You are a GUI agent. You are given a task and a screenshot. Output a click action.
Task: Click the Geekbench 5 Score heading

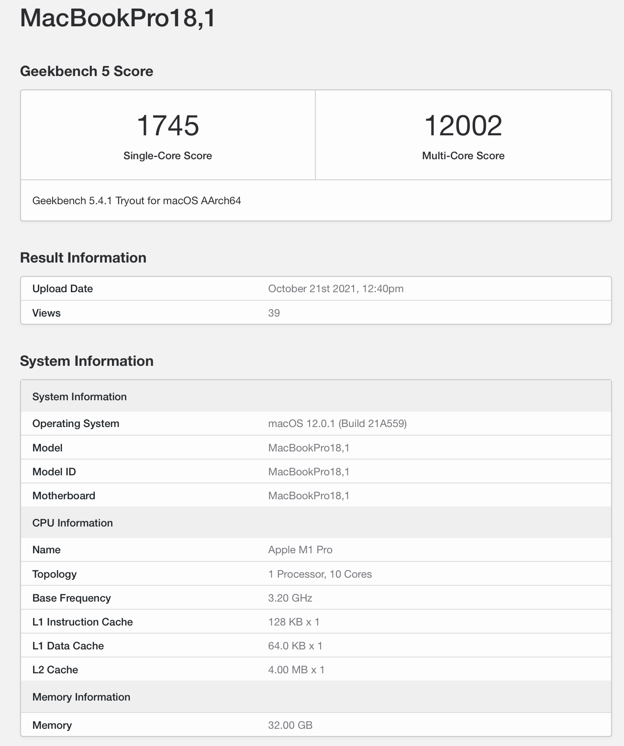pyautogui.click(x=87, y=71)
